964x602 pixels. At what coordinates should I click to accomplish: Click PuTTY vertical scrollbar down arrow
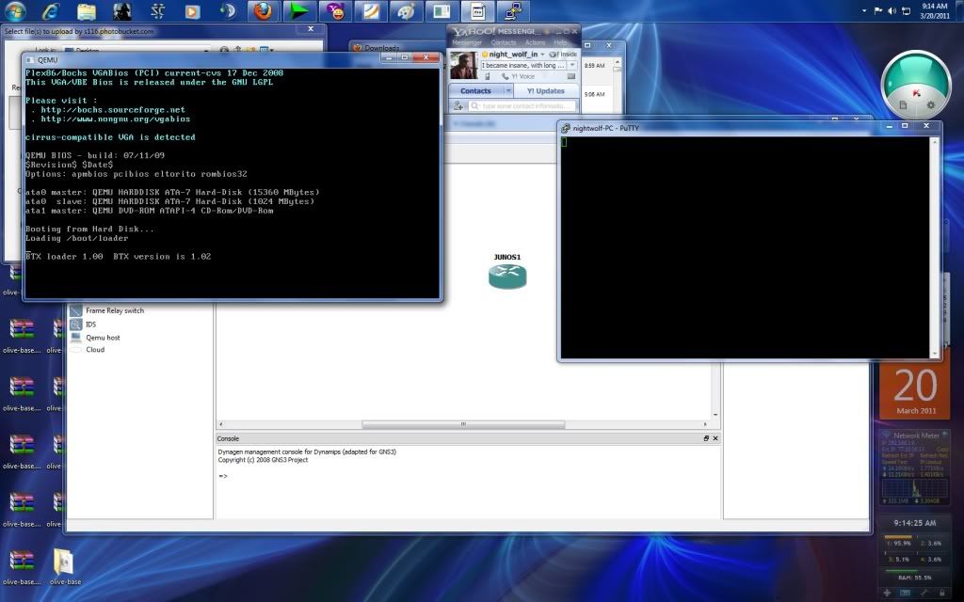[935, 355]
